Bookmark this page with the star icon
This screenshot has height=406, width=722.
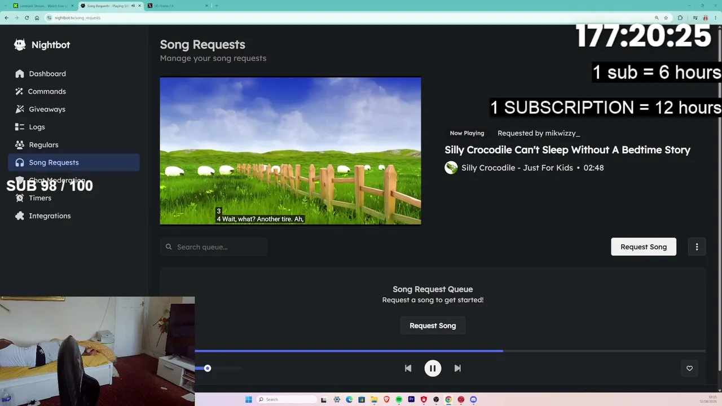666,18
